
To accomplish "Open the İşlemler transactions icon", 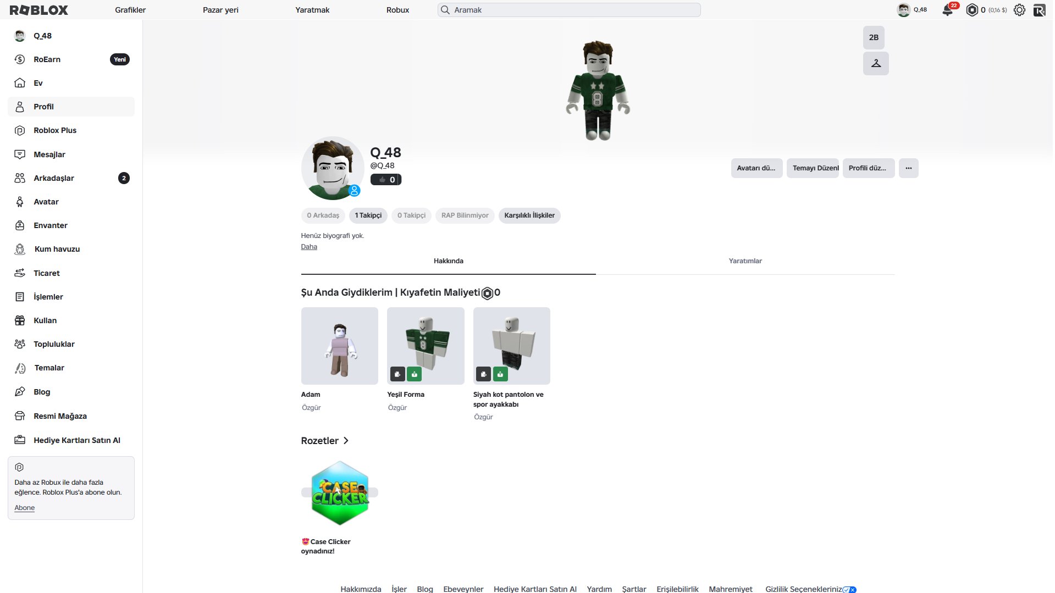I will pyautogui.click(x=20, y=297).
